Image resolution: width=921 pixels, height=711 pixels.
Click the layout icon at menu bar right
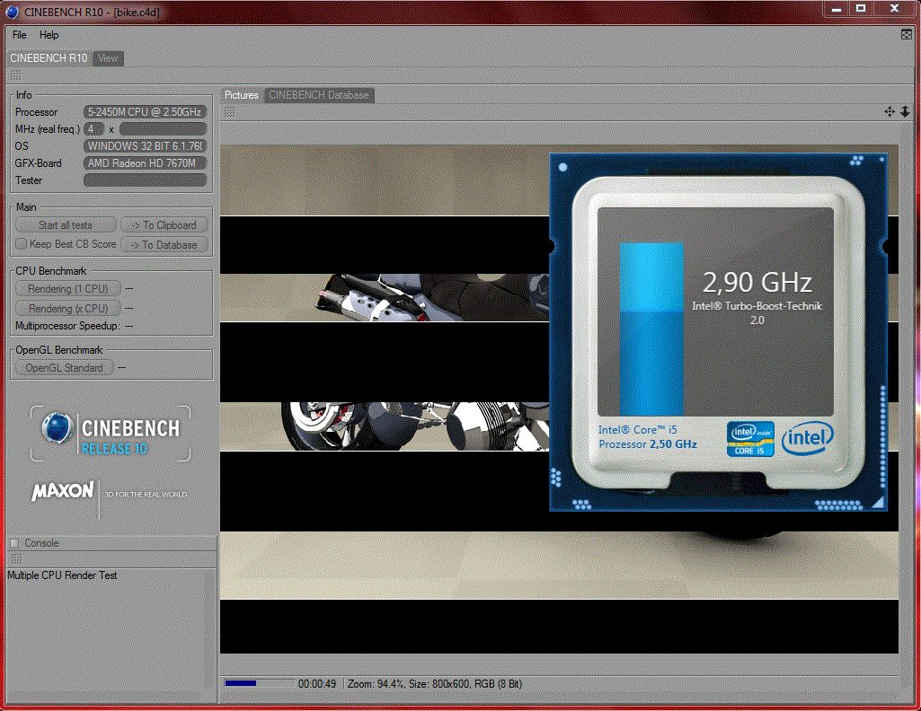[x=907, y=35]
